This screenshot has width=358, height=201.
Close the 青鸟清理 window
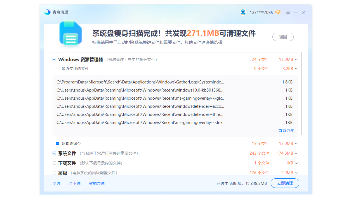304,12
